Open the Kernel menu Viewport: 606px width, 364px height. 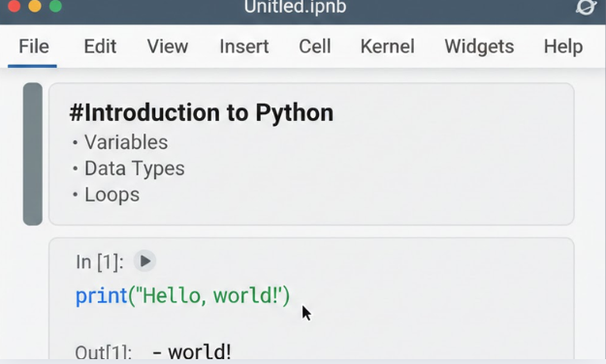coord(387,46)
